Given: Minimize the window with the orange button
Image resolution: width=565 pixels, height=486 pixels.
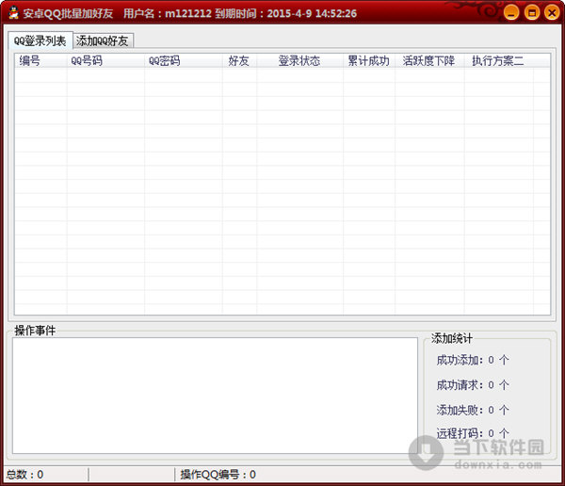Looking at the screenshot, I should point(511,13).
